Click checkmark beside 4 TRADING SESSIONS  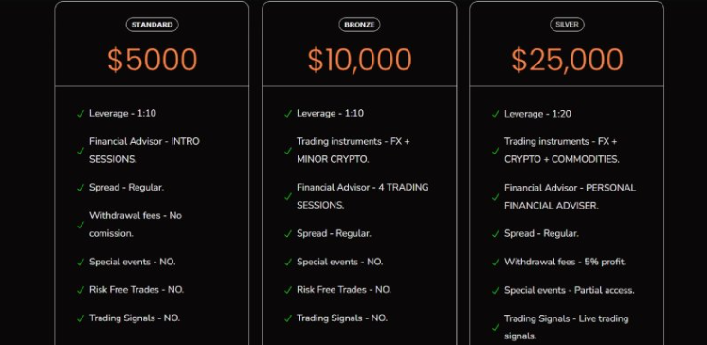tap(288, 196)
